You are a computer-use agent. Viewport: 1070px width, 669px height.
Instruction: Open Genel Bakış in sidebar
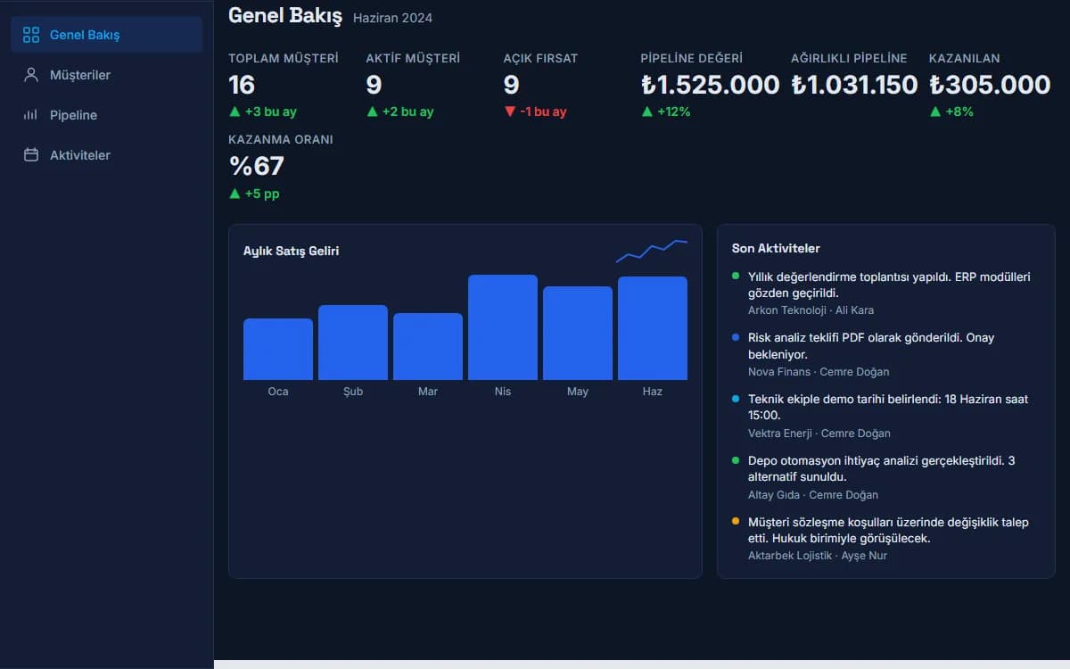[x=107, y=35]
